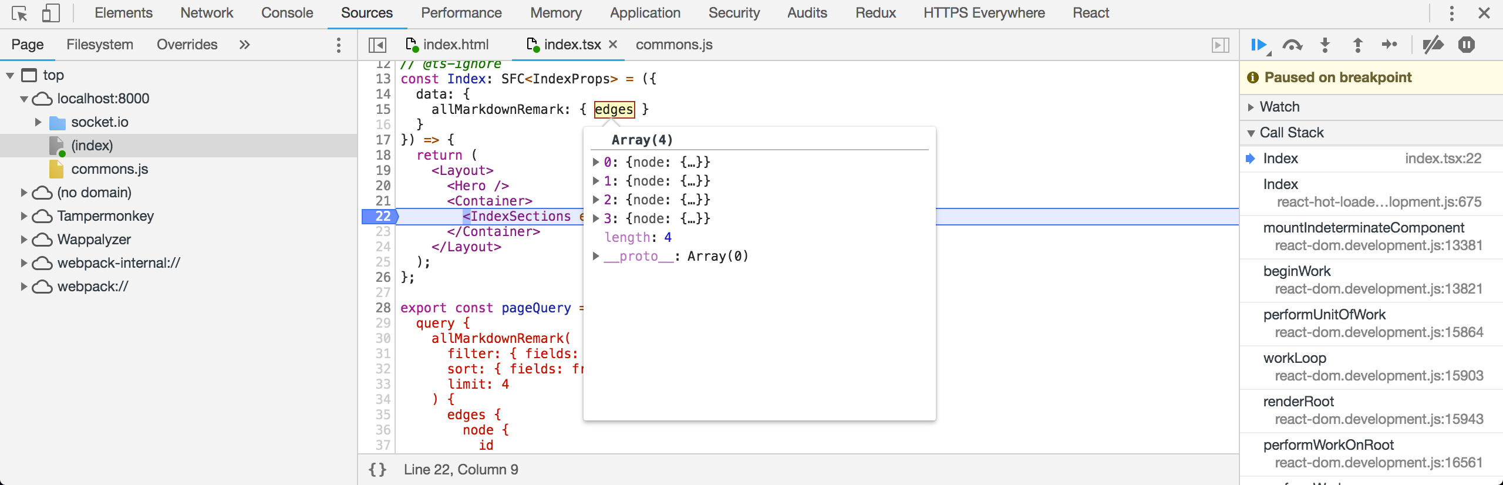Switch to the commons.js file tab
Image resolution: width=1503 pixels, height=485 pixels.
click(x=674, y=45)
